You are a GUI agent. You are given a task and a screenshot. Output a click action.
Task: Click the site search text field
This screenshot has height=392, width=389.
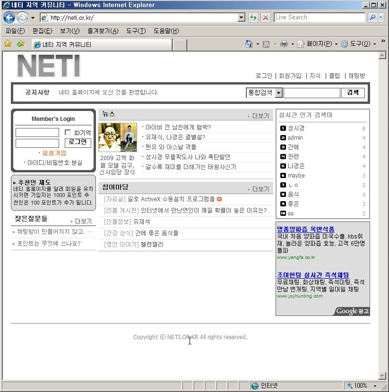click(311, 93)
